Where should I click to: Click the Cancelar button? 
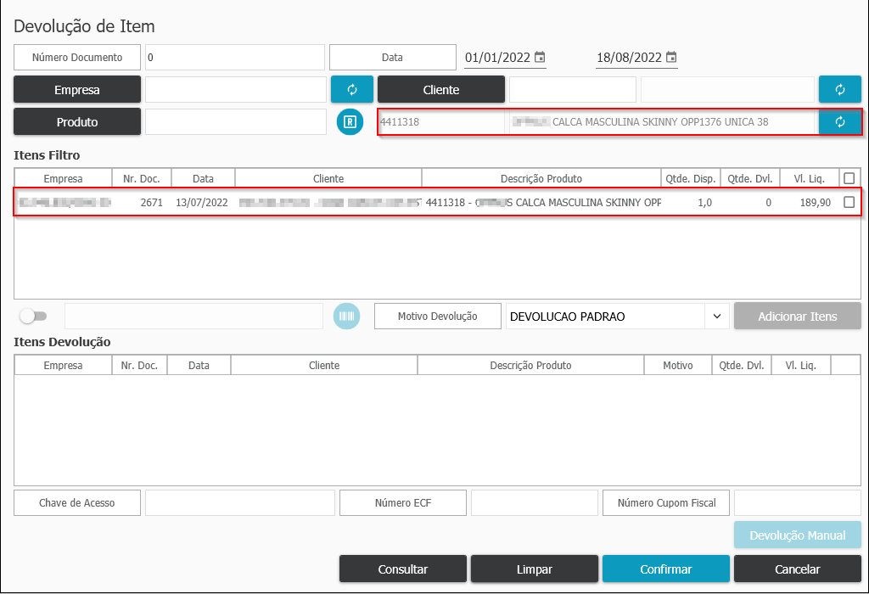click(x=798, y=569)
